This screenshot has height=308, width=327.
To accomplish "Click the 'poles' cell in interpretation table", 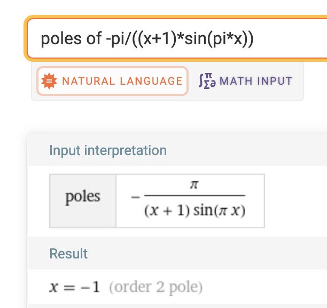I will pyautogui.click(x=83, y=197).
